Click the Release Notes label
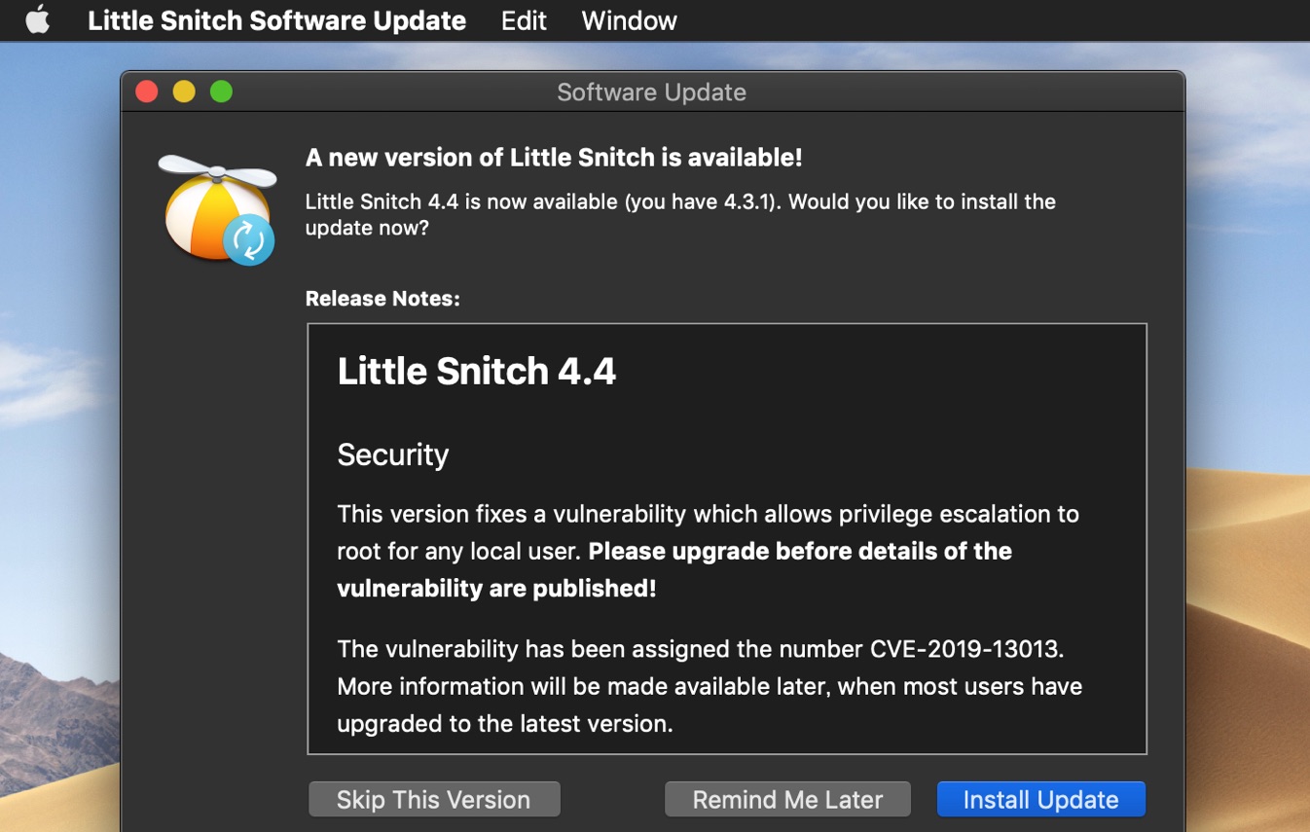This screenshot has width=1310, height=832. pyautogui.click(x=382, y=299)
